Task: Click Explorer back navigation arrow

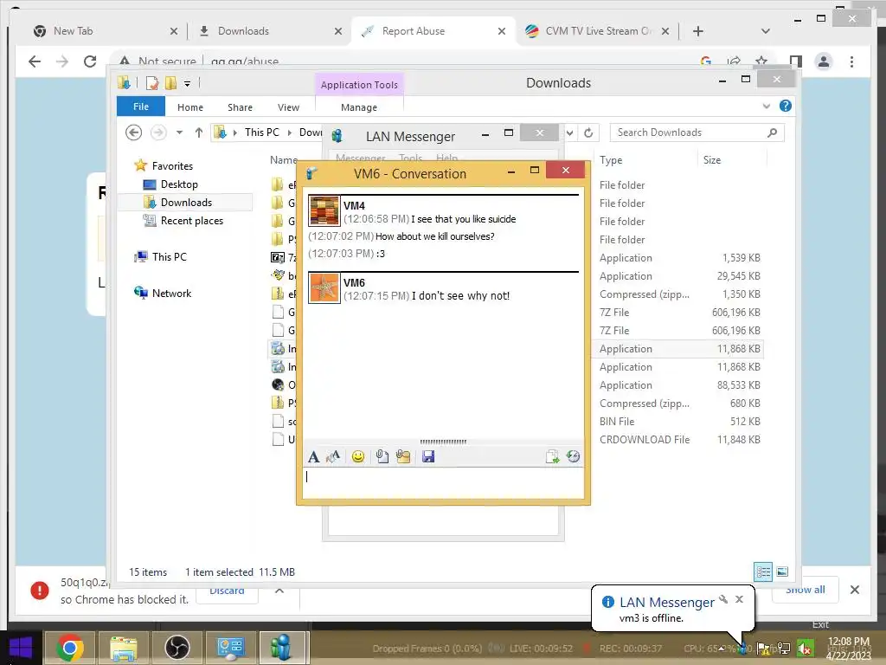Action: (x=133, y=132)
